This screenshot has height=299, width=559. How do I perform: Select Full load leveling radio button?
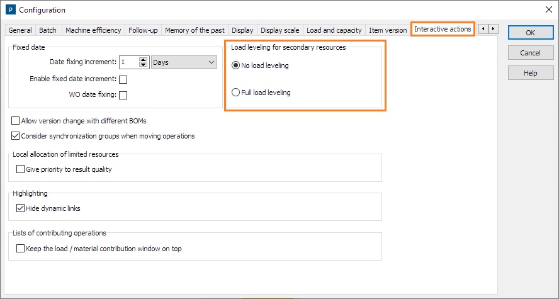coord(236,93)
